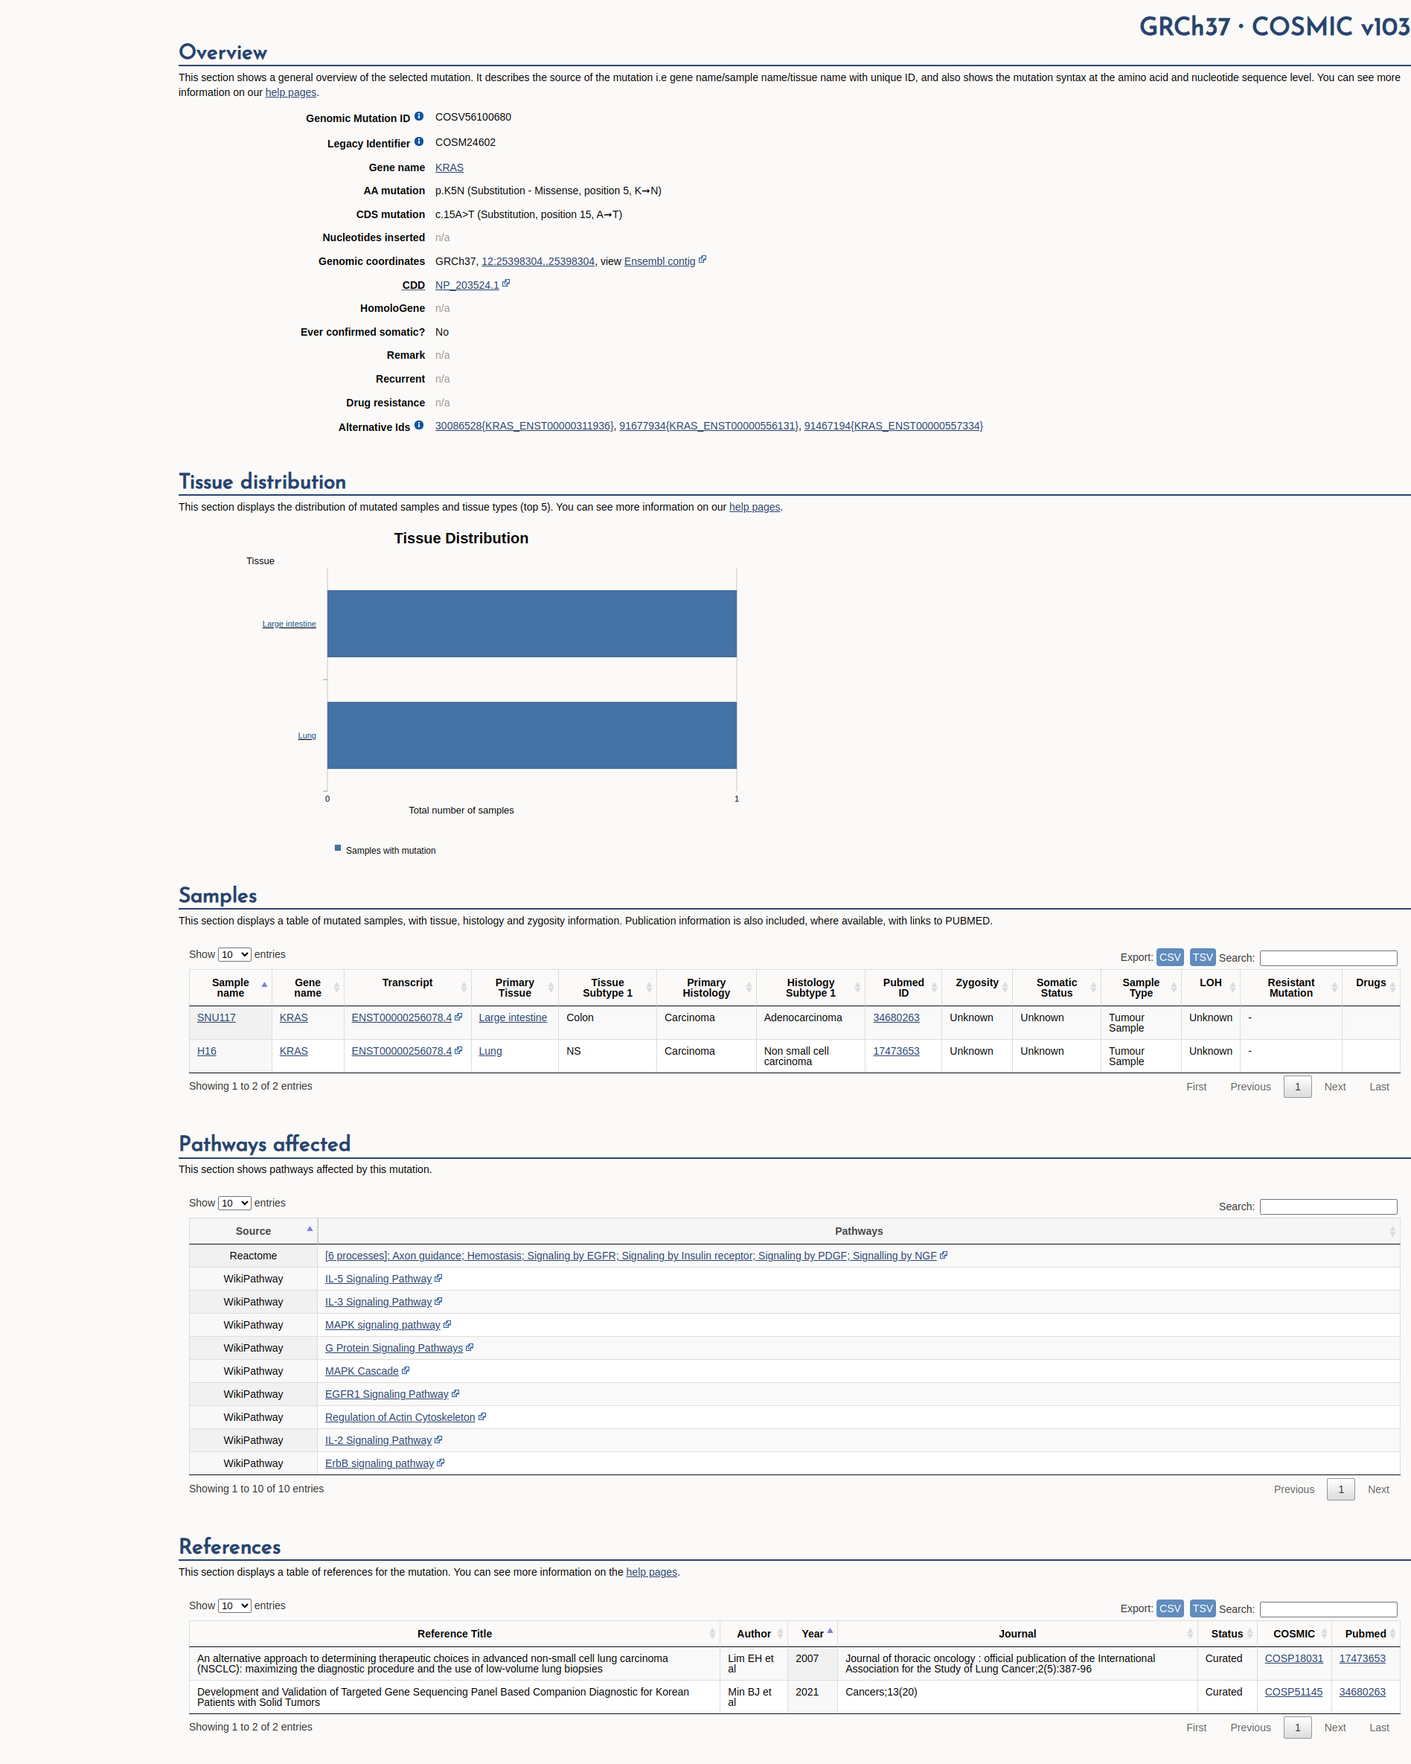
Task: Click external icon after Reactome pathways link
Action: coord(944,1255)
